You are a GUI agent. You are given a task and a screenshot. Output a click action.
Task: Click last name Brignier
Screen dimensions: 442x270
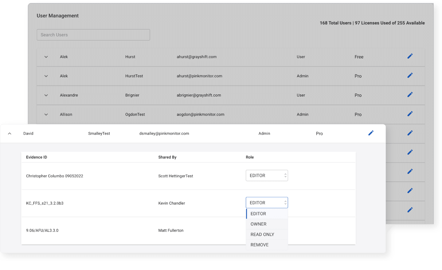132,95
